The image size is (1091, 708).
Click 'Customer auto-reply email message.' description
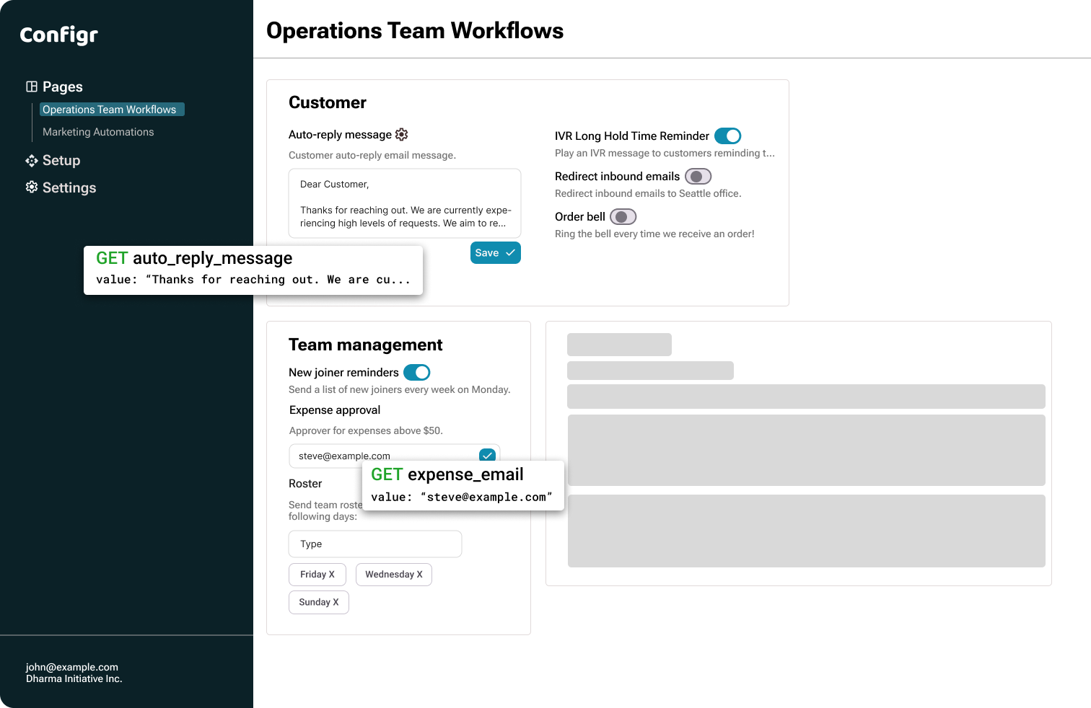[372, 155]
